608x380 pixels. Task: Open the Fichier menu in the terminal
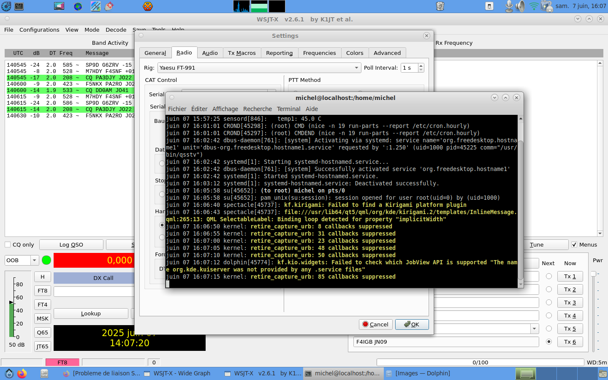tap(177, 109)
